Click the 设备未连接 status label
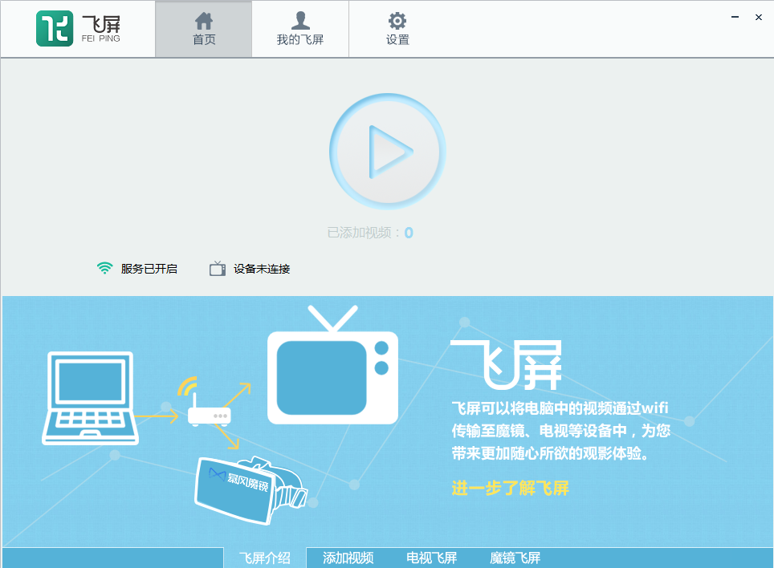 [262, 269]
